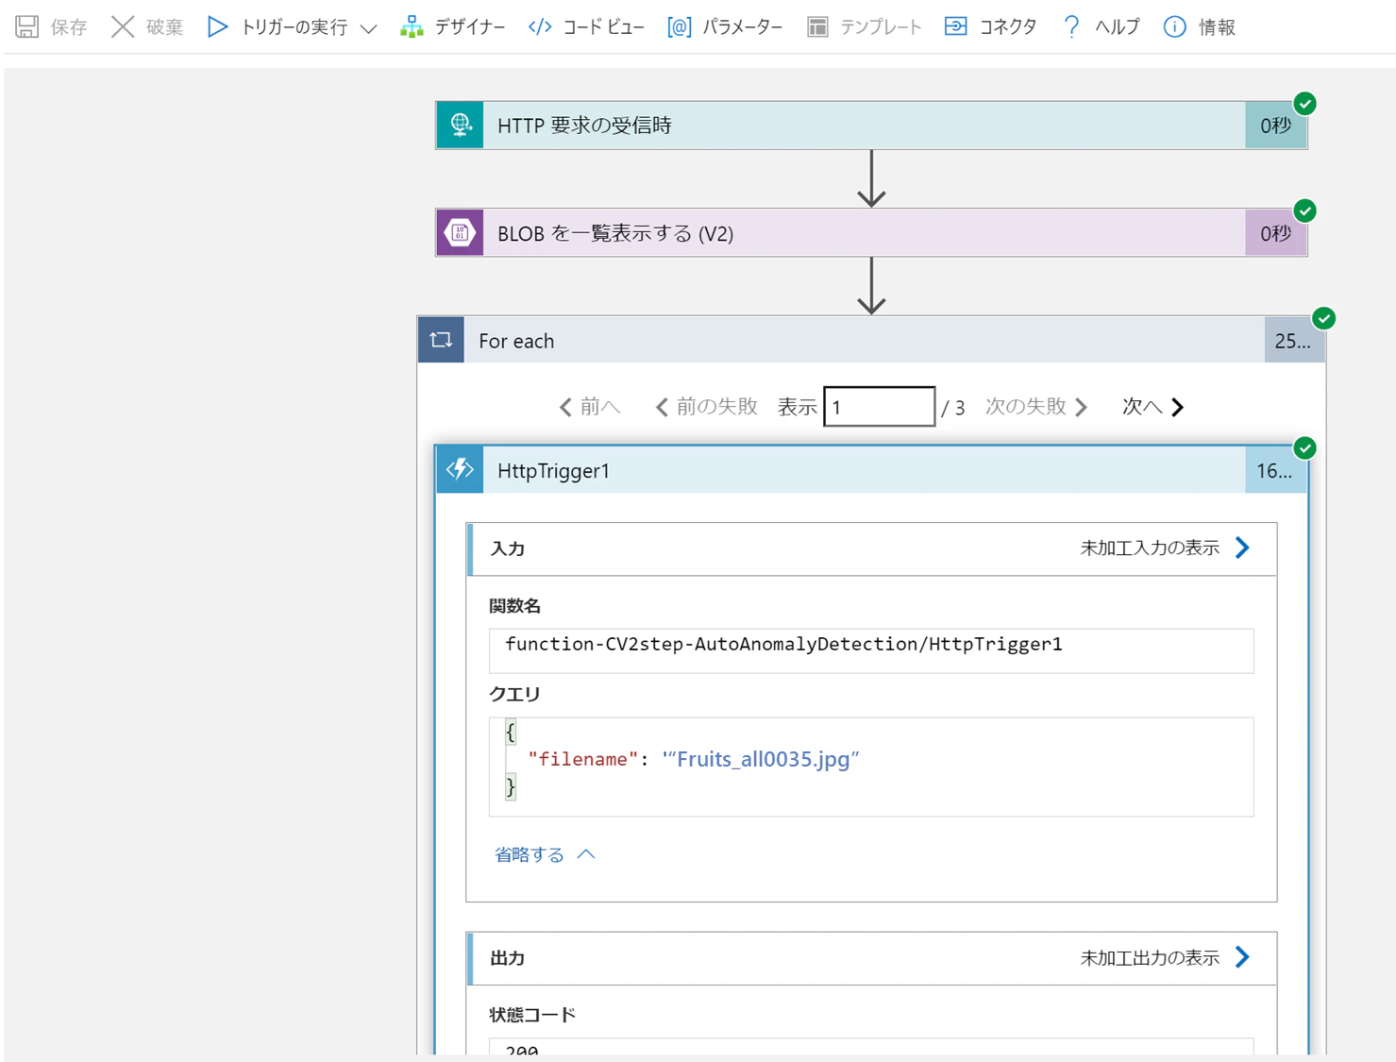The image size is (1396, 1062).
Task: Expand BLOB を一覧表示する (V2) step
Action: (871, 232)
